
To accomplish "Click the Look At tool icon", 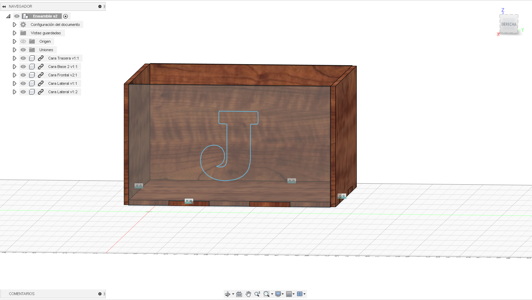I will click(239, 294).
